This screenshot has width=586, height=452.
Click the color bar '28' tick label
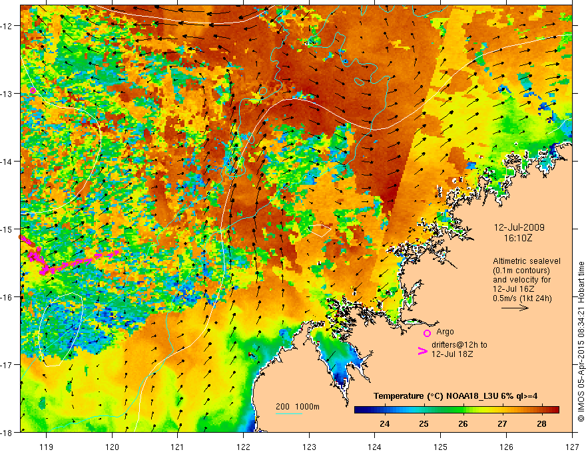[x=541, y=423]
